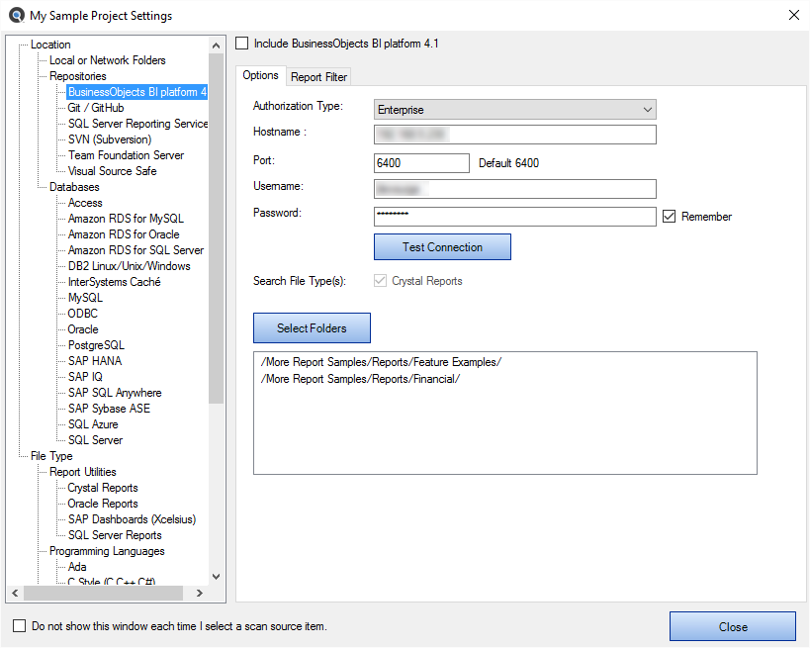Select Location tree node
810x648 pixels.
[x=50, y=45]
